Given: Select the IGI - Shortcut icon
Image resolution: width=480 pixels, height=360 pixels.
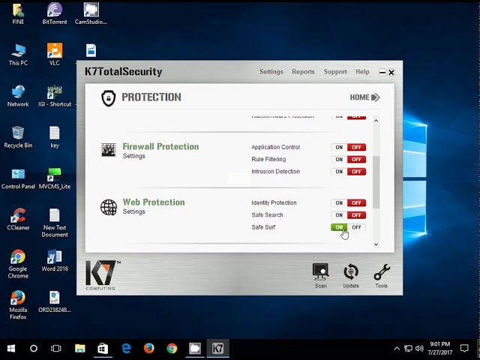Looking at the screenshot, I should [55, 96].
